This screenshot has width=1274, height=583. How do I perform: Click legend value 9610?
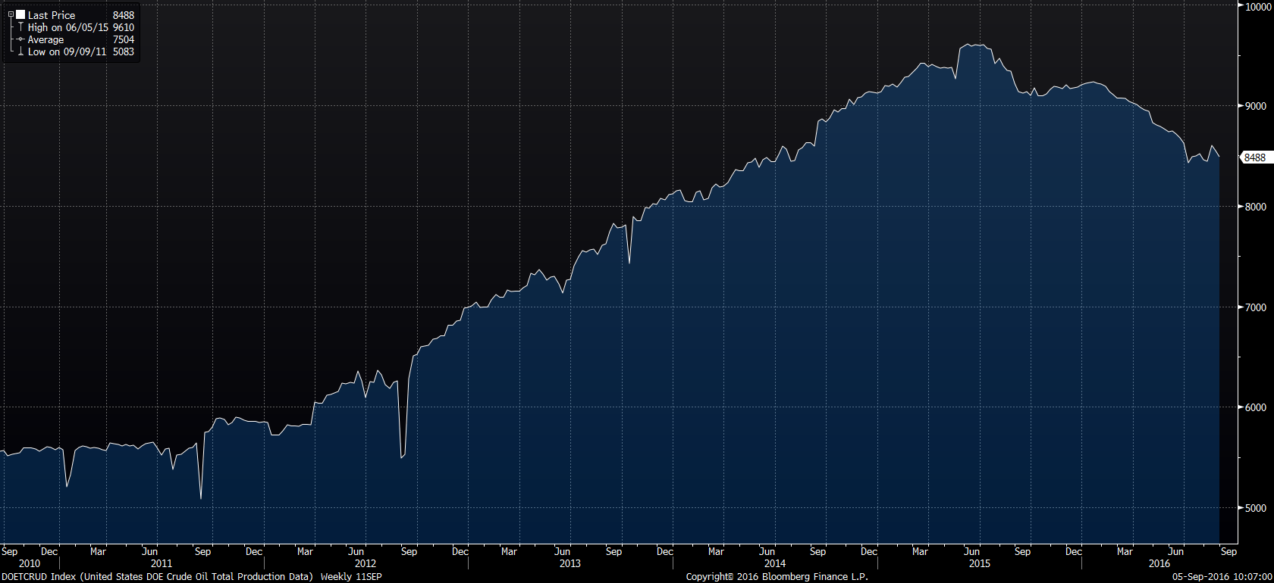point(124,27)
